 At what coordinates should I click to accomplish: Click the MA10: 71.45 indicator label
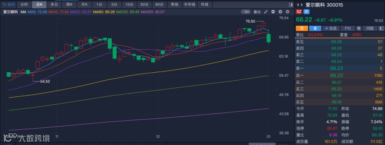[58, 12]
